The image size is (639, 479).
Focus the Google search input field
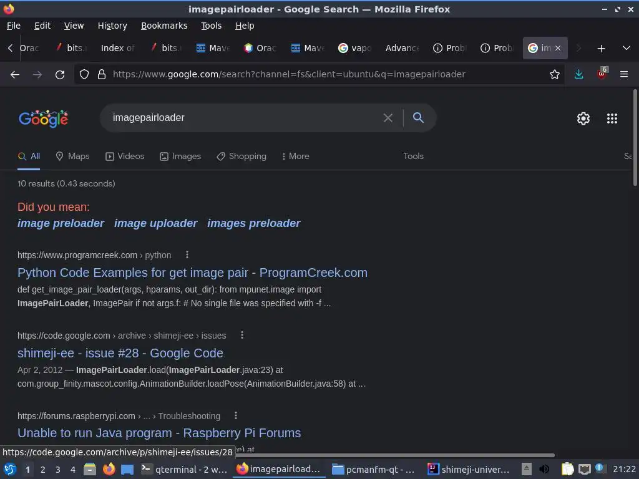(x=245, y=118)
